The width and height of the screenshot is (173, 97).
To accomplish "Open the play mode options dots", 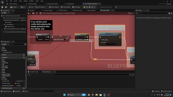I will coord(95,7).
